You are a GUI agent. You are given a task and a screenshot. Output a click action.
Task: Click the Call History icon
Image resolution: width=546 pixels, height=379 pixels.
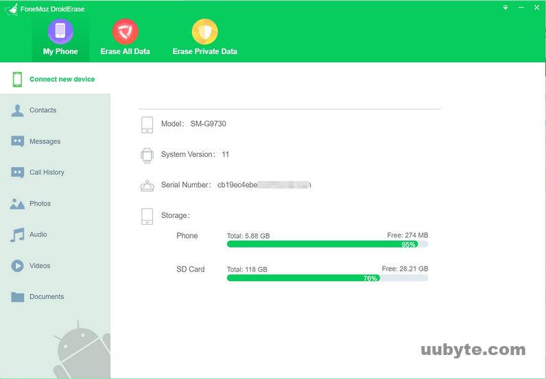pos(17,172)
